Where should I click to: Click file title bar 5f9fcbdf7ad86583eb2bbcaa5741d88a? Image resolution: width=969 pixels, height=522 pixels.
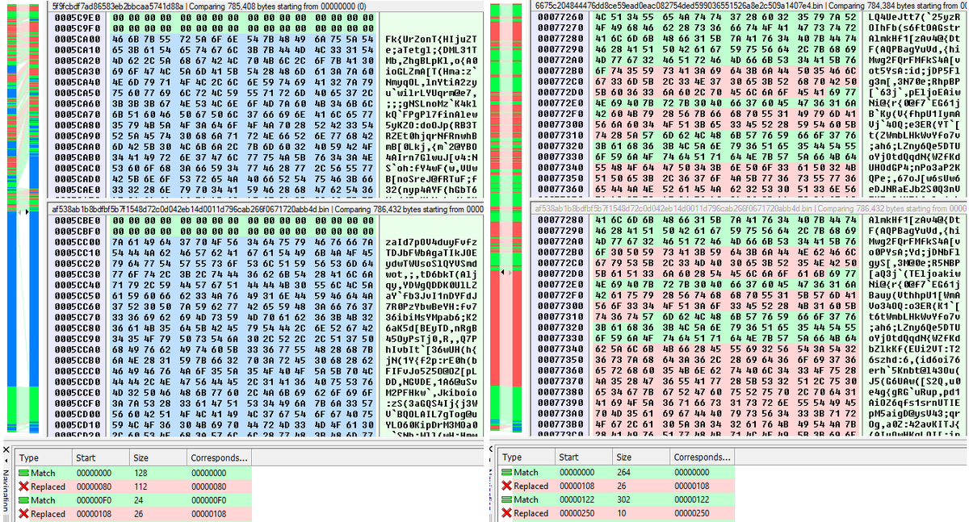tap(266, 5)
